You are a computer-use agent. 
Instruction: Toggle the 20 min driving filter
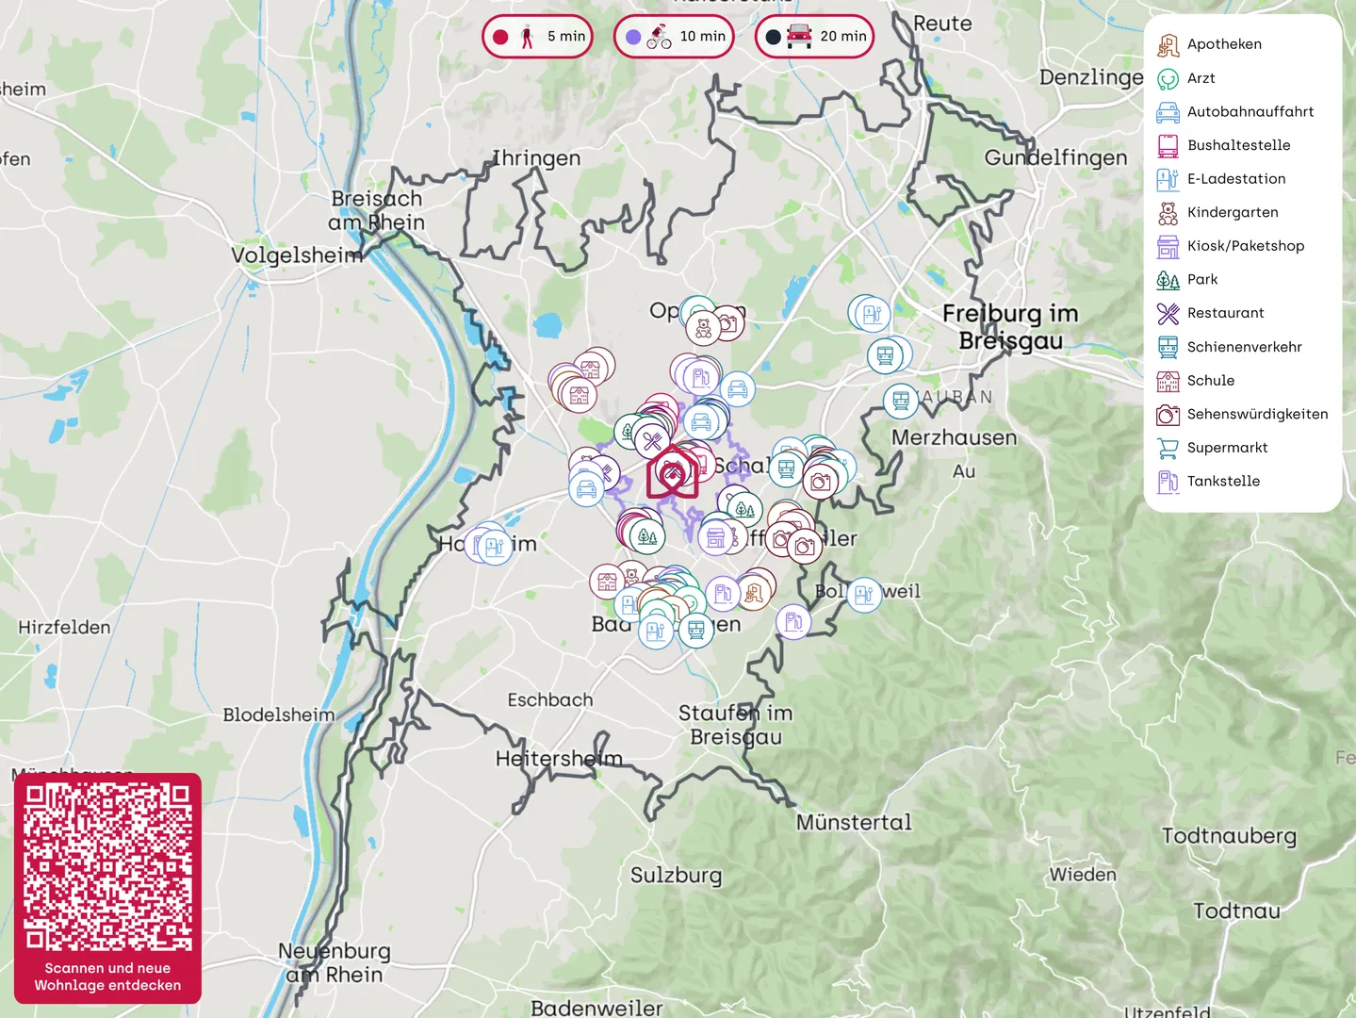point(815,37)
